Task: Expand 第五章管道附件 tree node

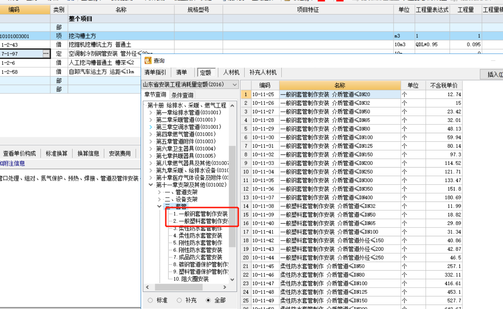Action: pyautogui.click(x=151, y=141)
